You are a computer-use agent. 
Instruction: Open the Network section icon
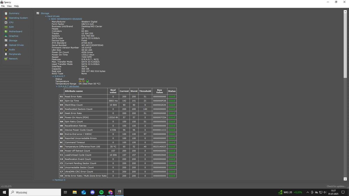click(6, 59)
